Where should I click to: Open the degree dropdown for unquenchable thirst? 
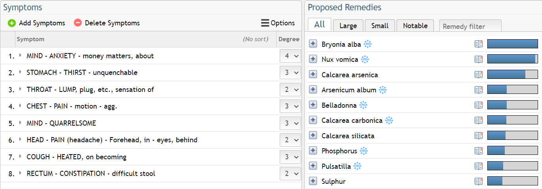pyautogui.click(x=290, y=73)
